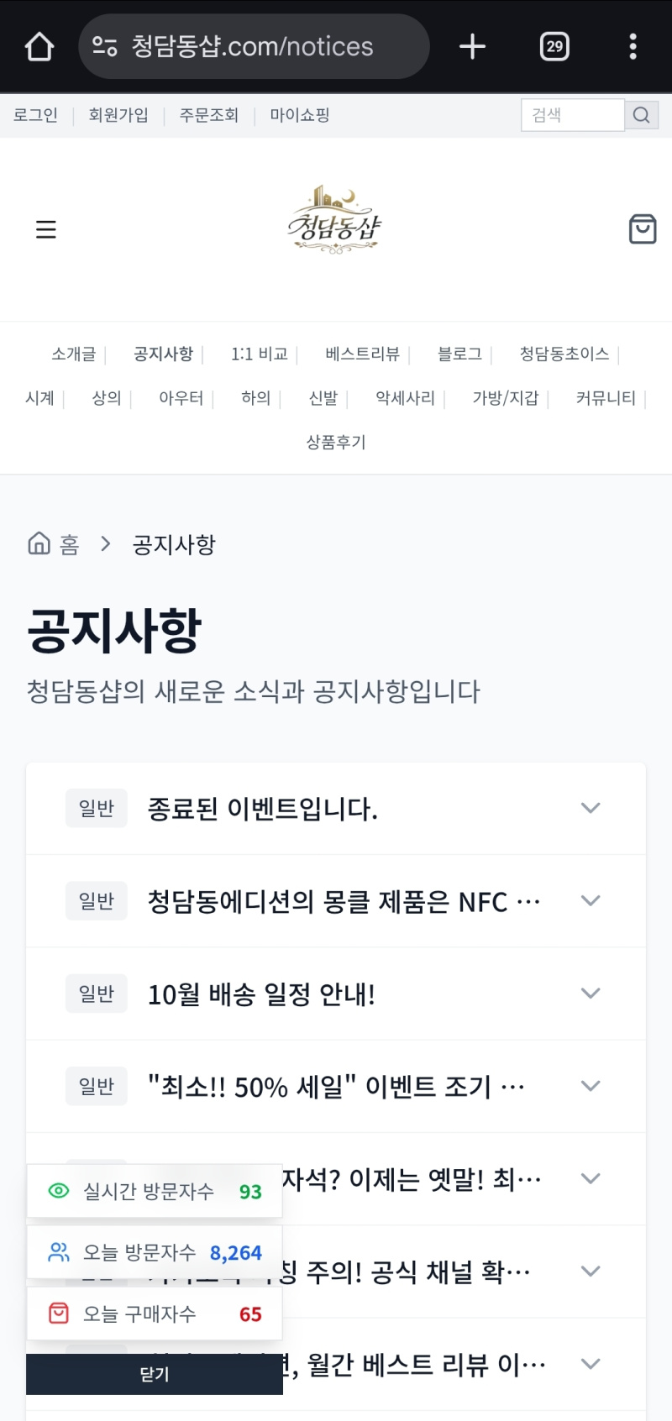Viewport: 672px width, 1421px height.
Task: Expand the 청담동에디션 몽클 제품 NFC notice
Action: [x=591, y=901]
